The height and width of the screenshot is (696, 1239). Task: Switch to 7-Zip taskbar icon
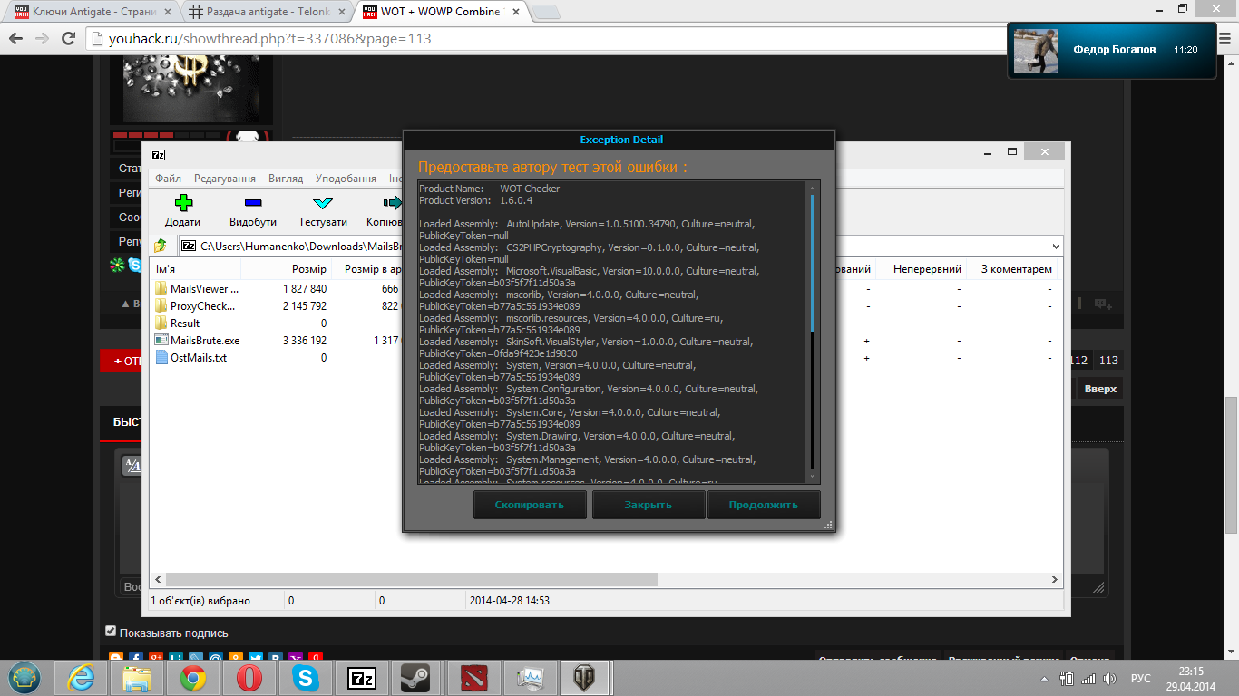[362, 678]
